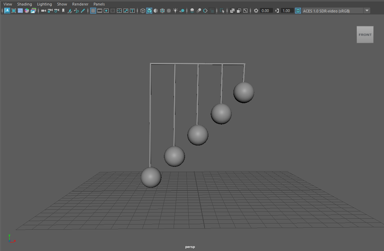Click the Textured display checker icon

click(x=169, y=11)
